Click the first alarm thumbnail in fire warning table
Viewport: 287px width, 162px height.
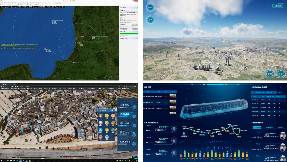coord(172,96)
